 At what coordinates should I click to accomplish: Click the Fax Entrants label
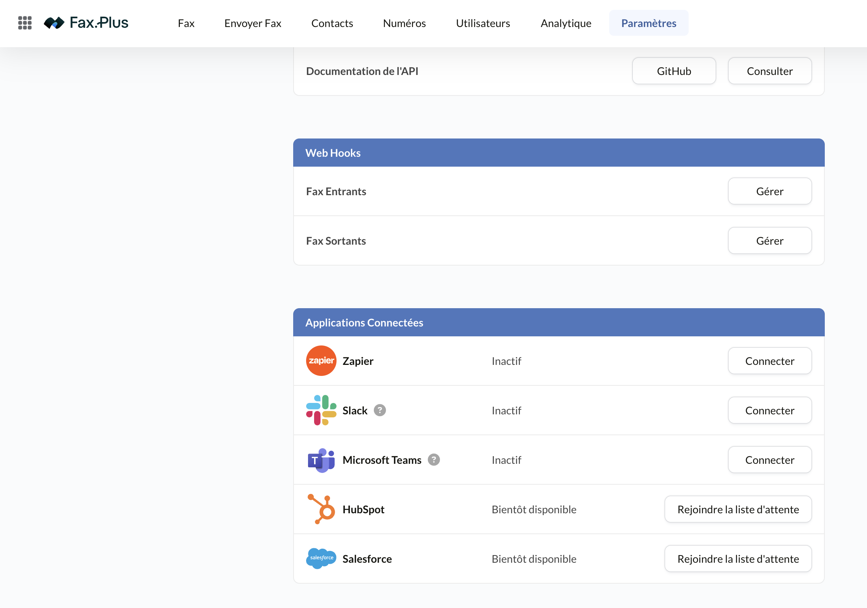[336, 191]
